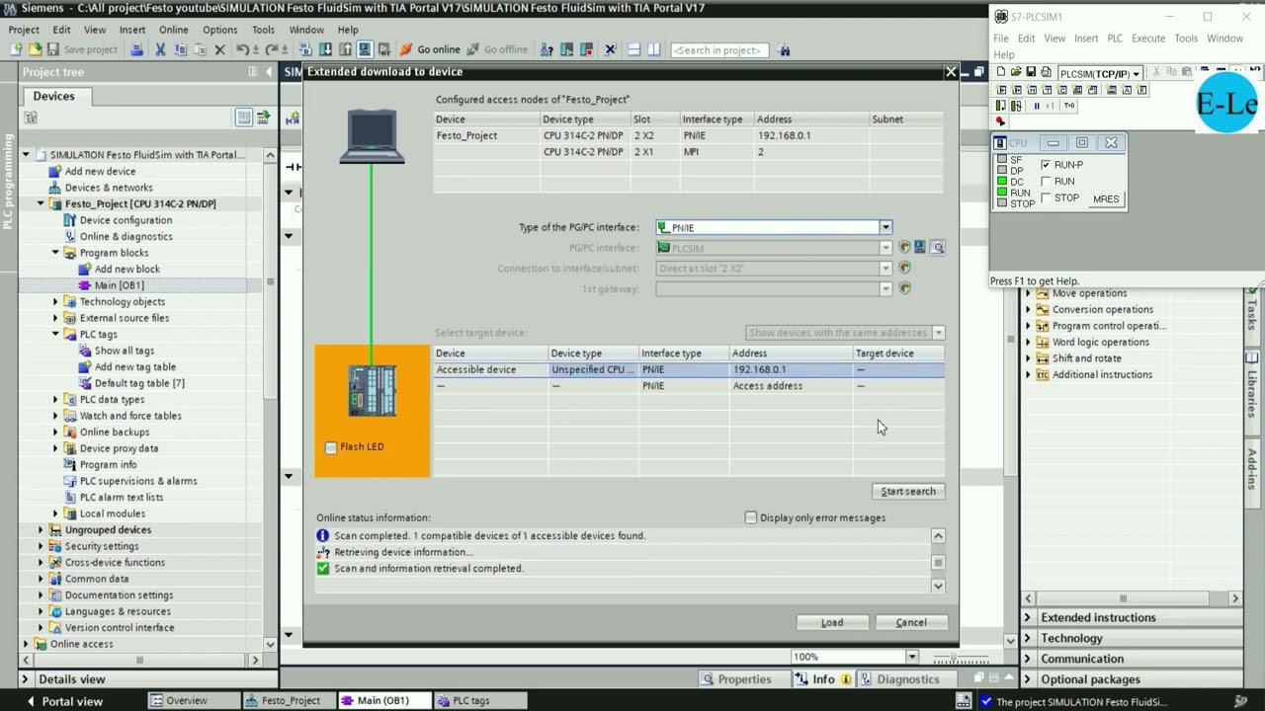Select the Accessible device row 192.168.0.1
This screenshot has width=1265, height=711.
click(x=689, y=370)
